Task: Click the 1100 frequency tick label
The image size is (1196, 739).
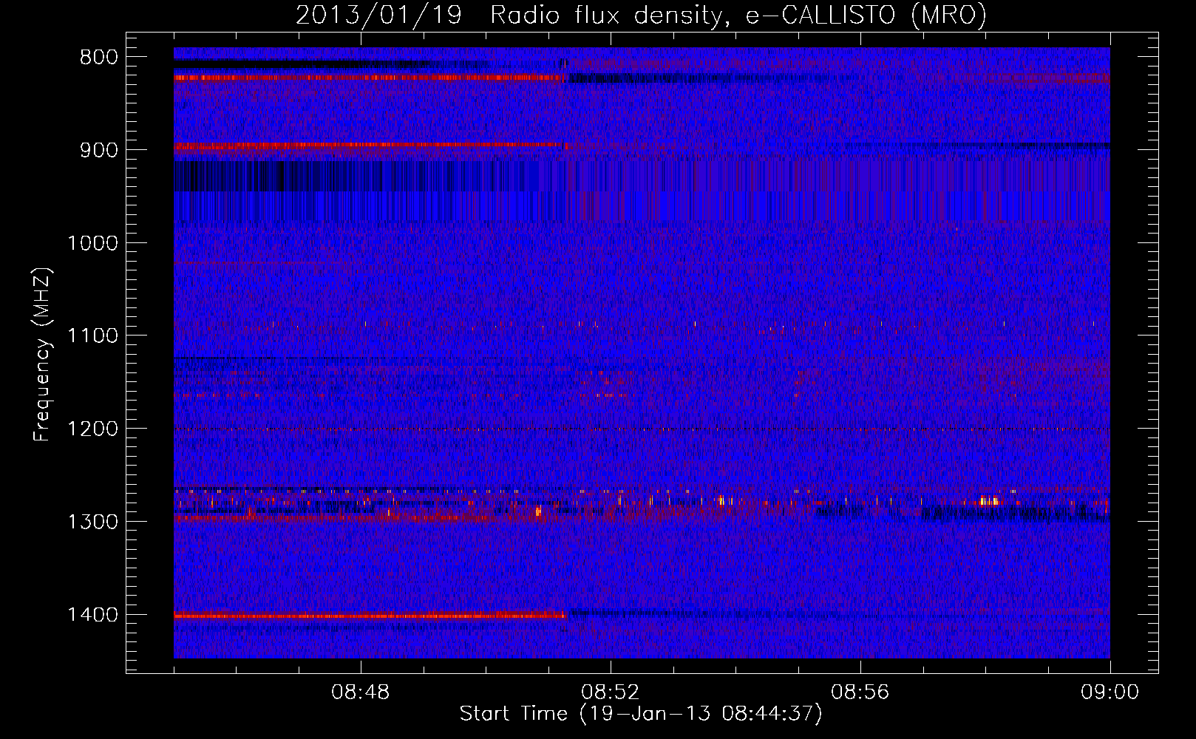Action: pyautogui.click(x=92, y=336)
